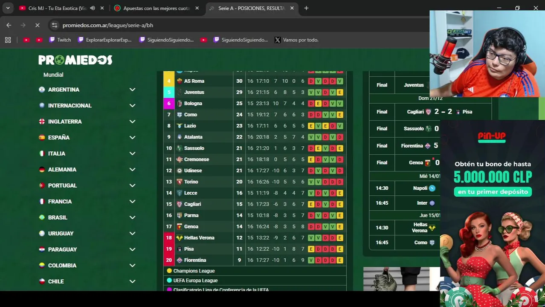Open Lecce in the standings table

(x=191, y=193)
